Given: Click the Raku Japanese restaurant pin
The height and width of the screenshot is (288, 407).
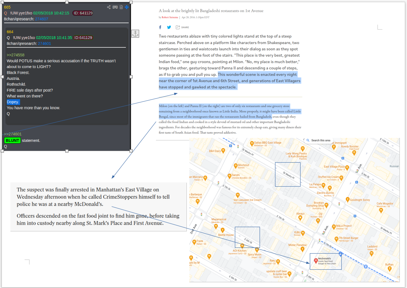Looking at the screenshot, I should (x=278, y=261).
